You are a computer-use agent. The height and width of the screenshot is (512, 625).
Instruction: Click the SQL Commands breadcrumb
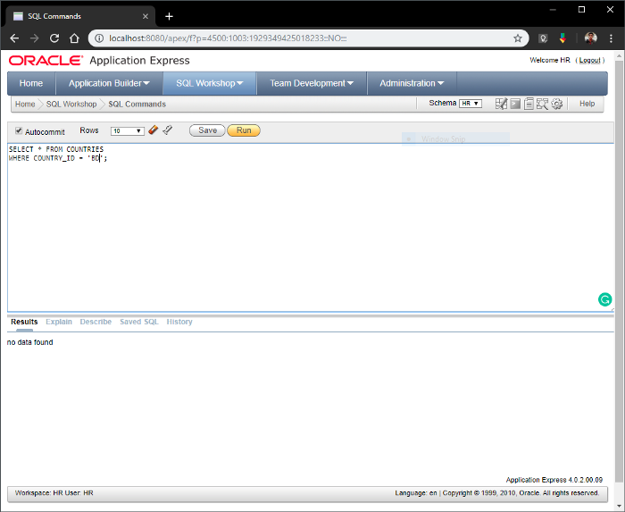(x=137, y=104)
